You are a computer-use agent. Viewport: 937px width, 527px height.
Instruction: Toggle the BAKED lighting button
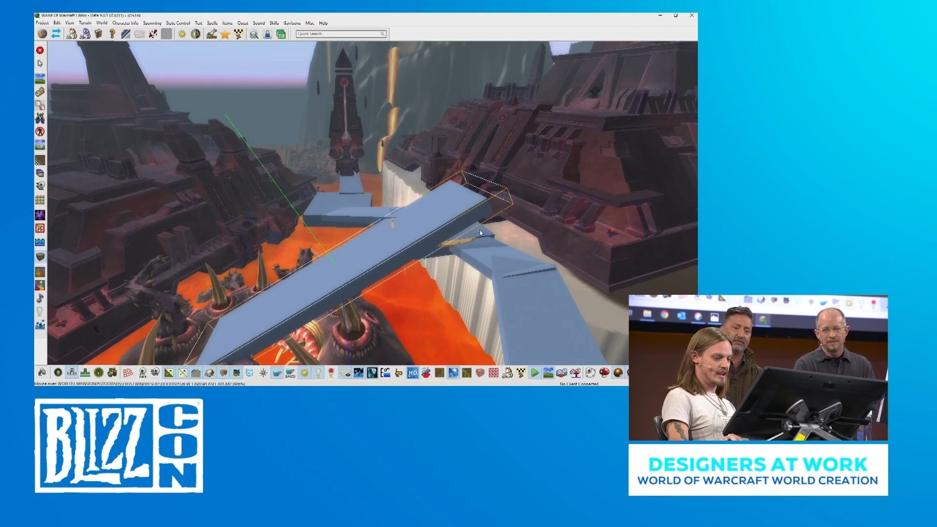click(290, 373)
